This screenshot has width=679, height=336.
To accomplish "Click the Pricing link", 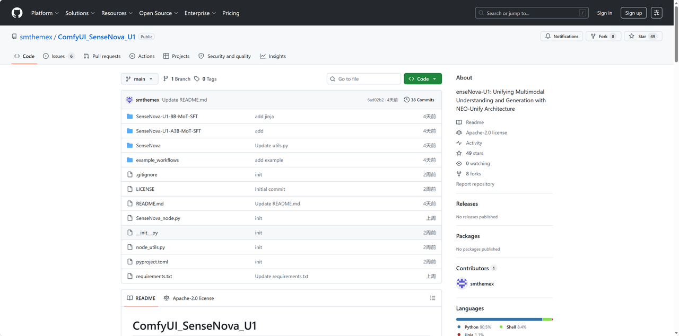I will 231,13.
